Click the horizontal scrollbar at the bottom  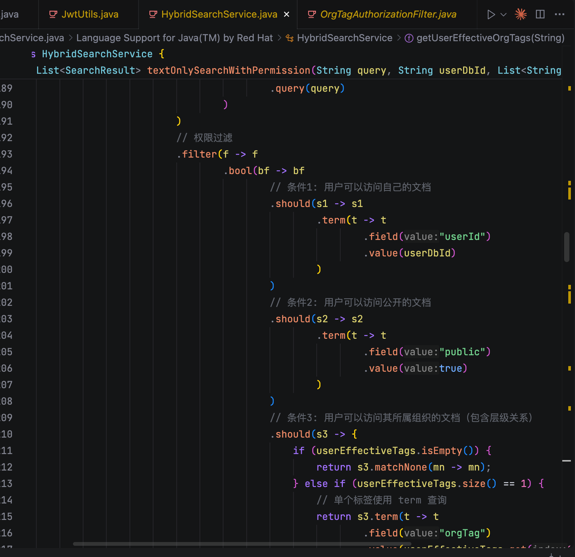point(242,544)
